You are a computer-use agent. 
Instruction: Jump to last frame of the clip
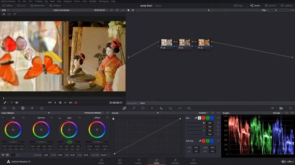[71, 103]
